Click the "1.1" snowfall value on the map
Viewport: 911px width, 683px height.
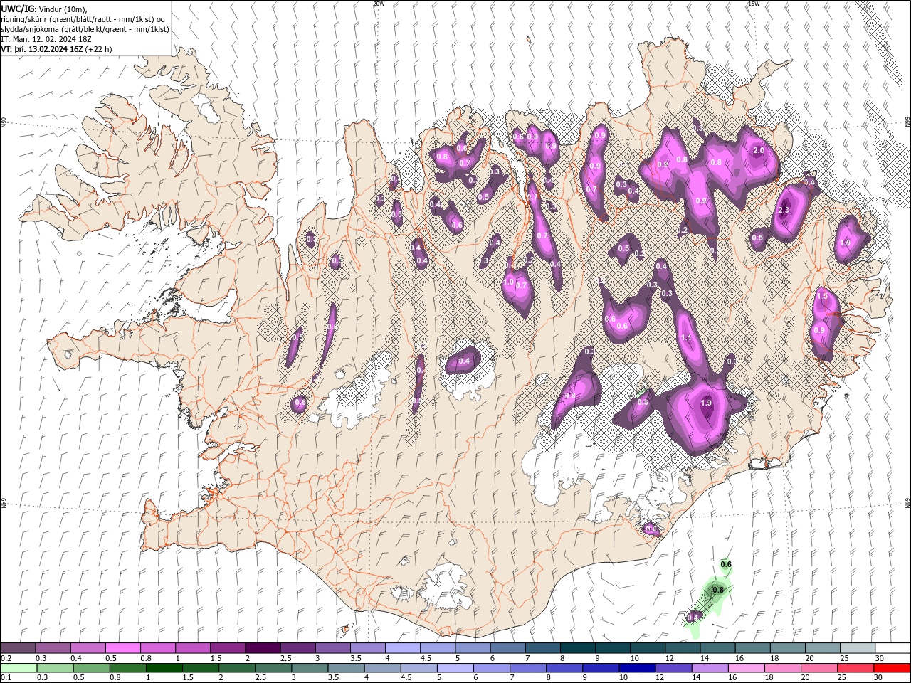click(687, 337)
